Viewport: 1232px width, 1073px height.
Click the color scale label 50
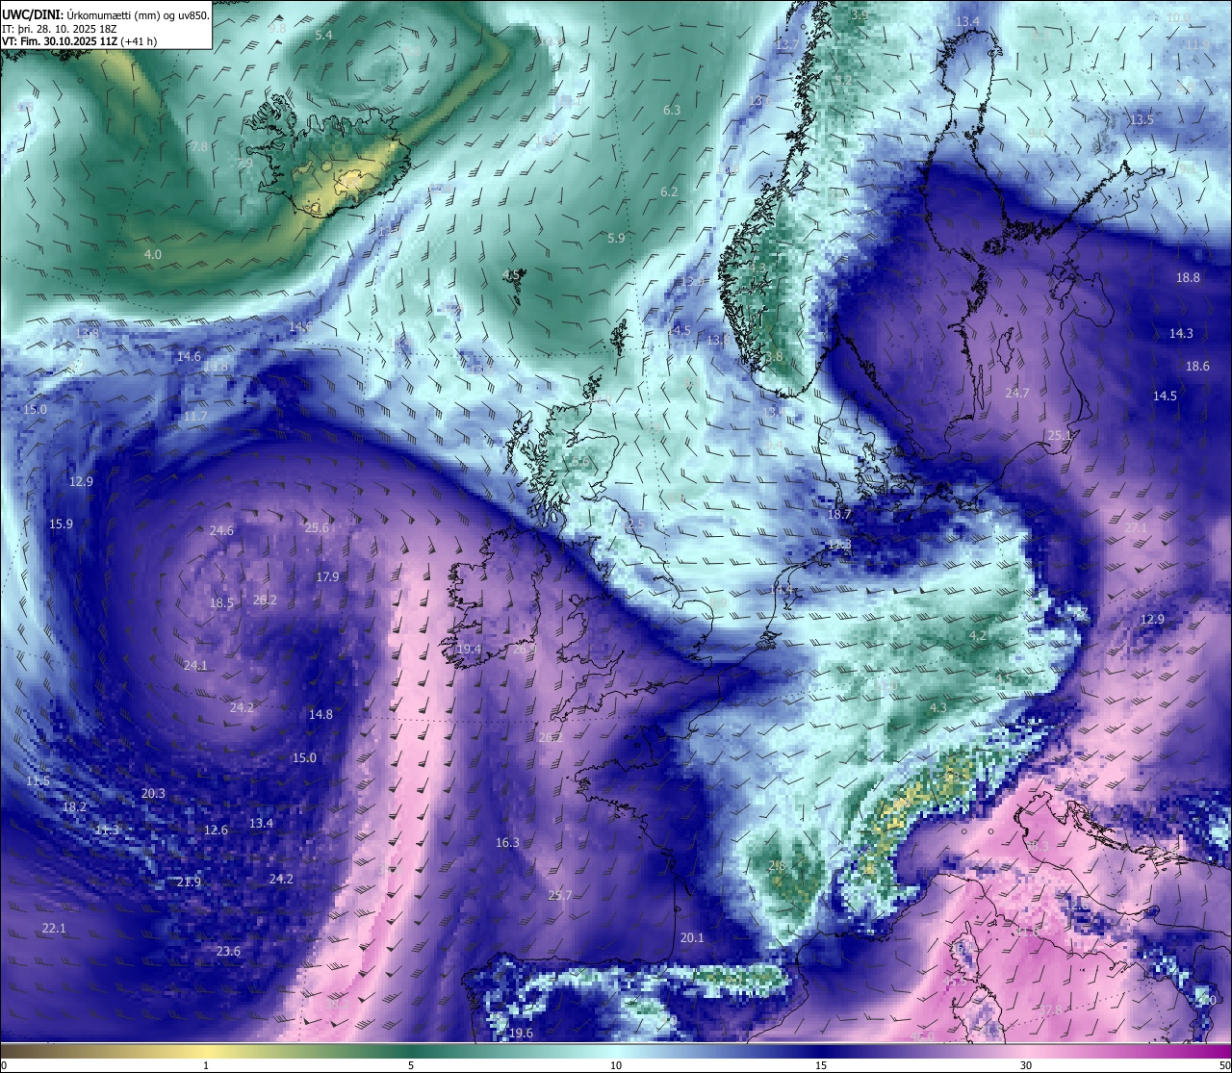[x=1224, y=1064]
